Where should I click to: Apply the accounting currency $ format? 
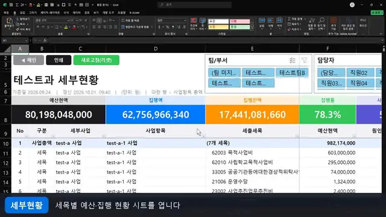tap(159, 27)
